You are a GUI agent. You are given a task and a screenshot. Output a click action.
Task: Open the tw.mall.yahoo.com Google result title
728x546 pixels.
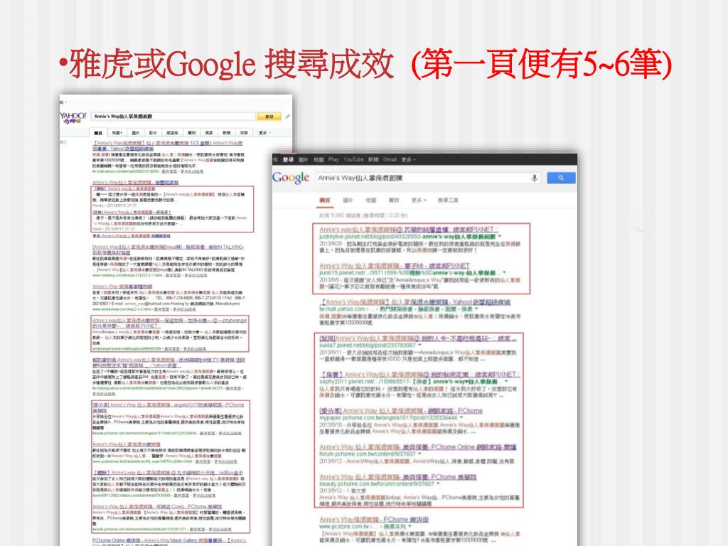415,301
